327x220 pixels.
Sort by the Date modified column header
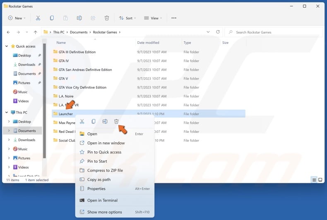pyautogui.click(x=148, y=43)
